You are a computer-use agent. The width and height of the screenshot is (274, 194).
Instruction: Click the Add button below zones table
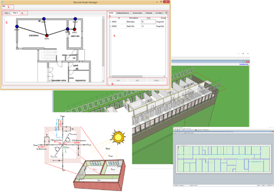pos(118,81)
